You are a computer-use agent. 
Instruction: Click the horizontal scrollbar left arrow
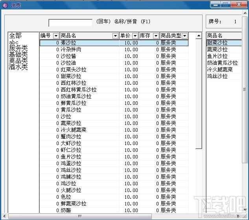point(4,216)
